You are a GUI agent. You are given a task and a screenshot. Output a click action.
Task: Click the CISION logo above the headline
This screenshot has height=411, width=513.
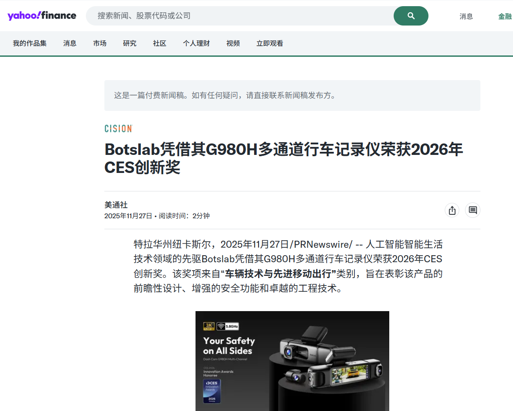[x=118, y=128]
